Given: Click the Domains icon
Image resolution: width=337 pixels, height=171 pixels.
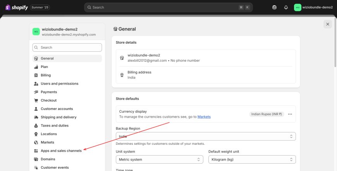Looking at the screenshot, I should [x=36, y=159].
